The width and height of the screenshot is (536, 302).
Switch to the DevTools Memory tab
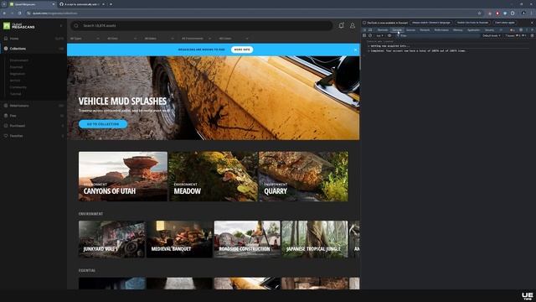pyautogui.click(x=458, y=30)
